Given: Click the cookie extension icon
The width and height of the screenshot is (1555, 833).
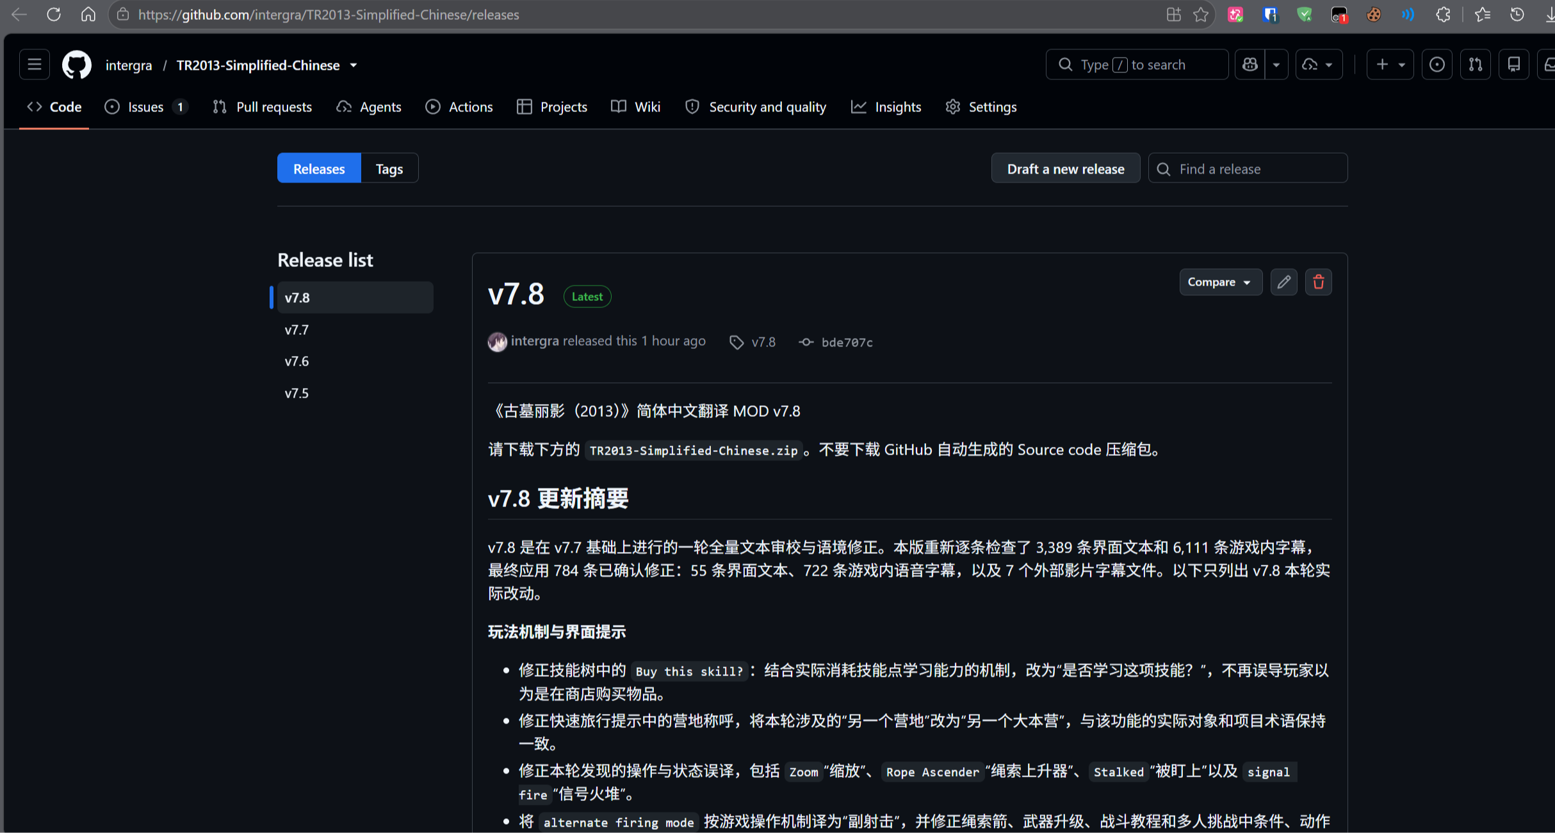Looking at the screenshot, I should (1373, 14).
